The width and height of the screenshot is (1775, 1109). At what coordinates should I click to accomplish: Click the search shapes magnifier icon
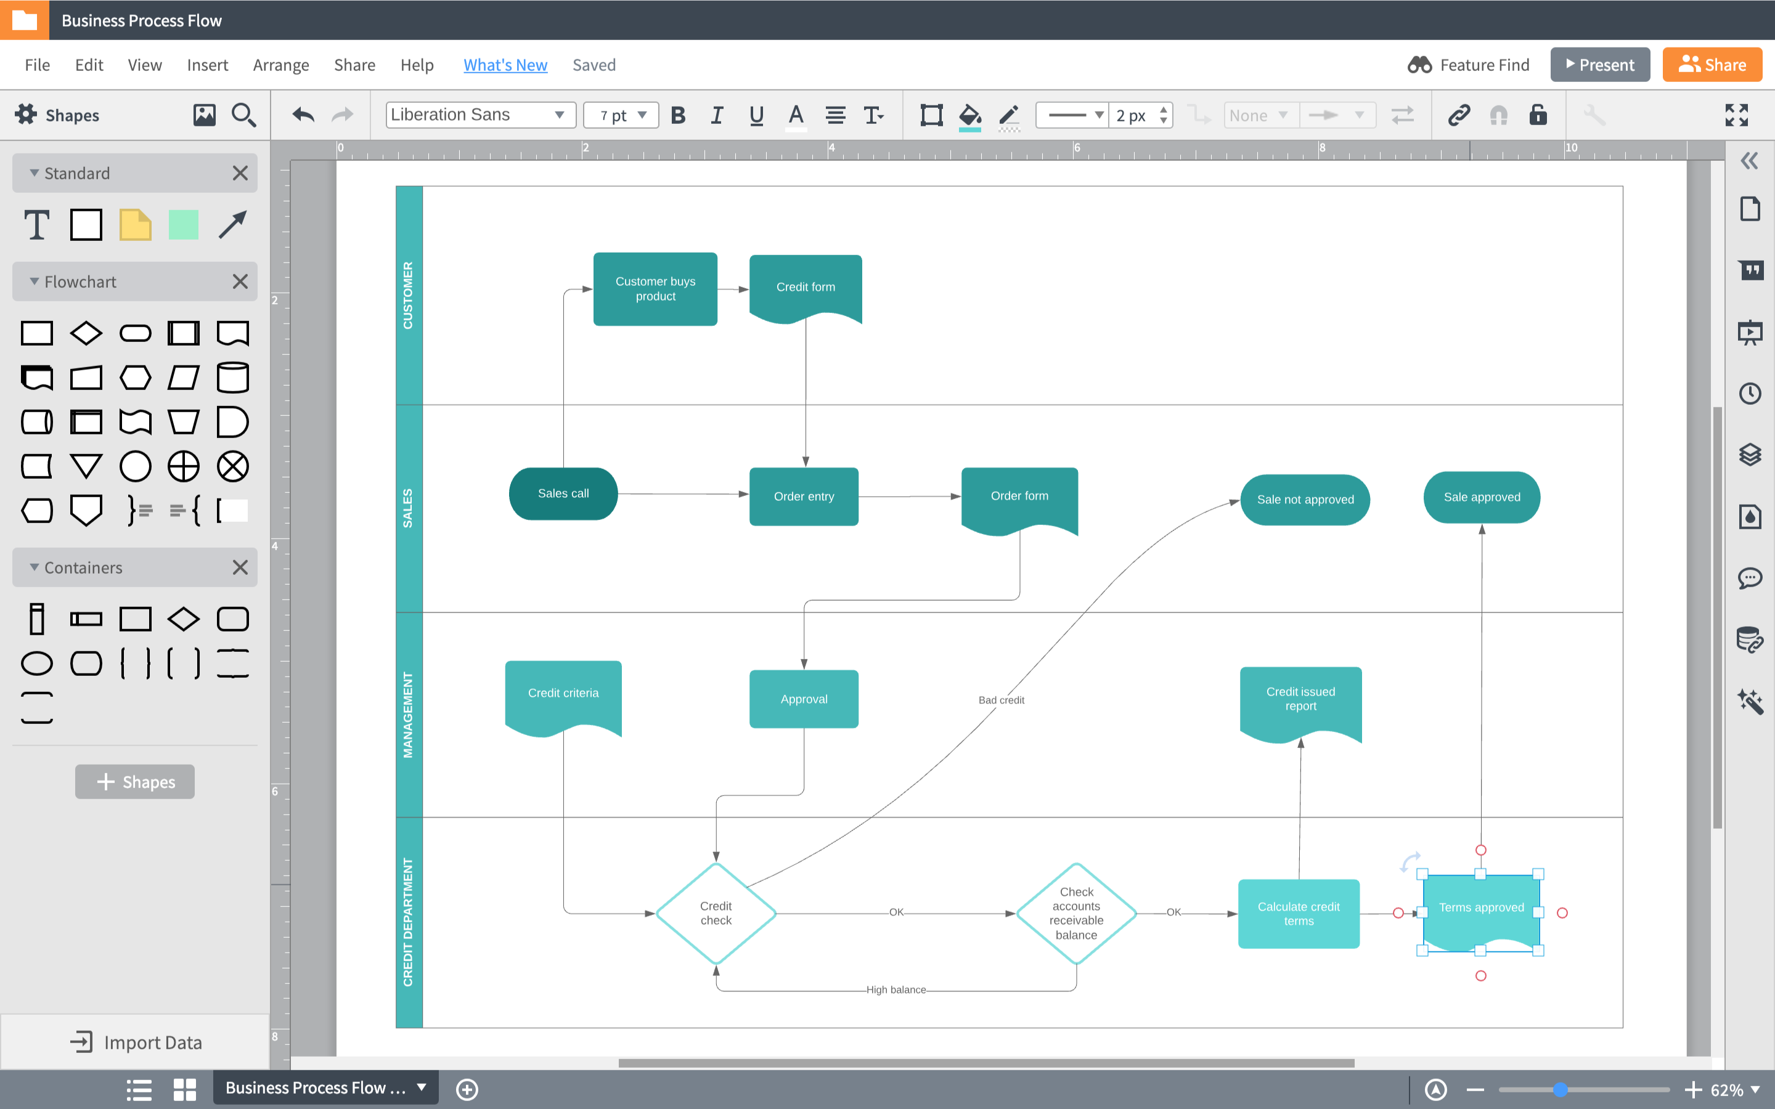243,115
